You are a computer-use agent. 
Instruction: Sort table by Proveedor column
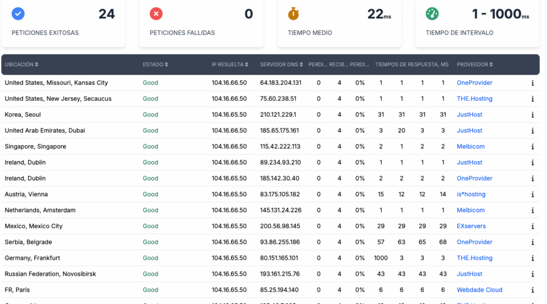474,65
